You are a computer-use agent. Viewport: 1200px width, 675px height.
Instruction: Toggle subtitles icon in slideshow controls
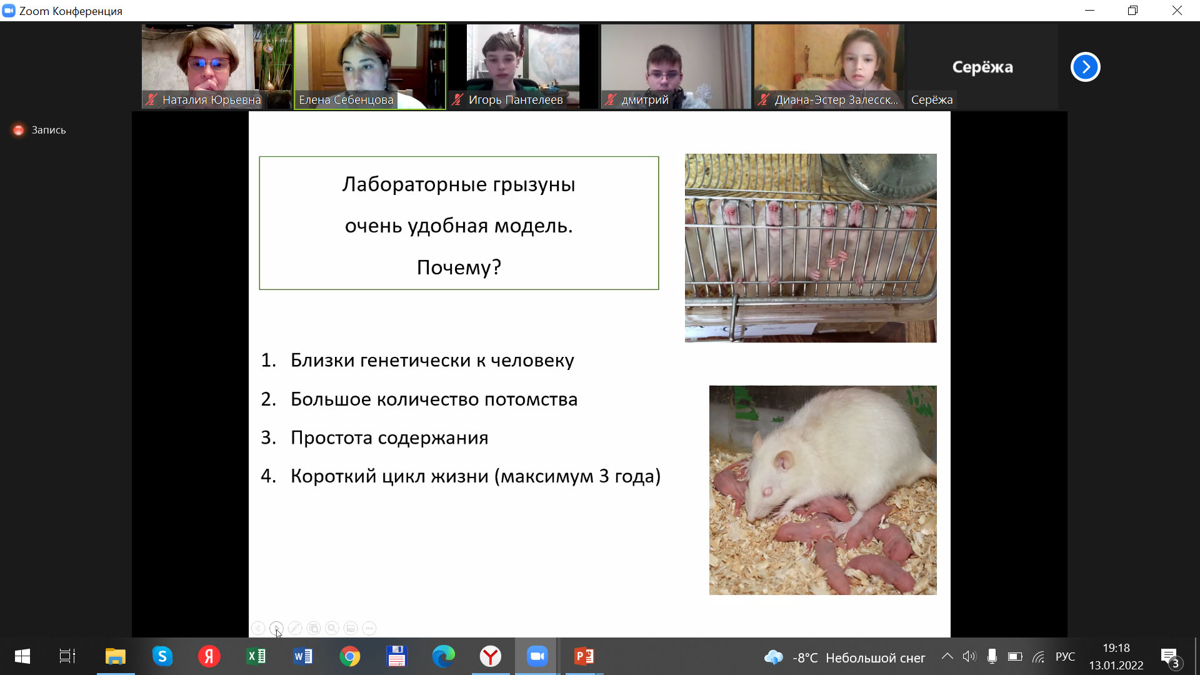click(351, 628)
